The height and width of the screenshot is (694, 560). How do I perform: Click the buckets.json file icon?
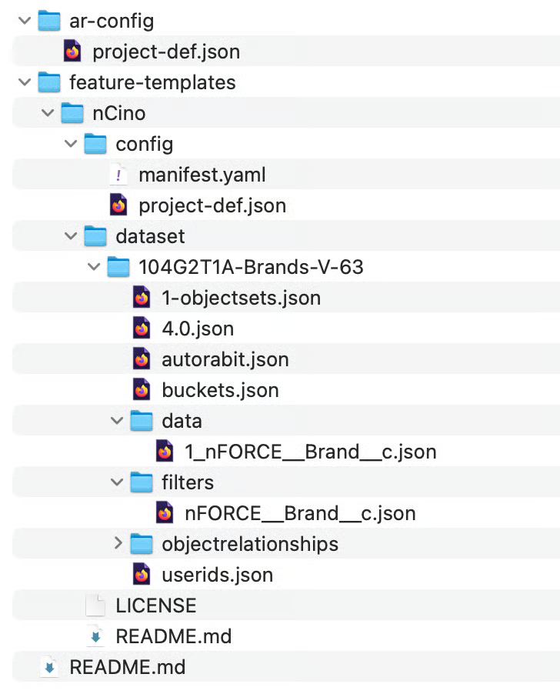point(142,390)
